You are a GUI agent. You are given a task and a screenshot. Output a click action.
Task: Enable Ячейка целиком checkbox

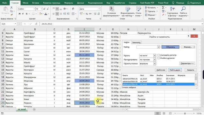click(x=159, y=58)
